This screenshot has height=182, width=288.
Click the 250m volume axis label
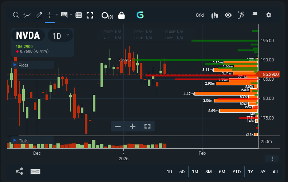(266, 141)
